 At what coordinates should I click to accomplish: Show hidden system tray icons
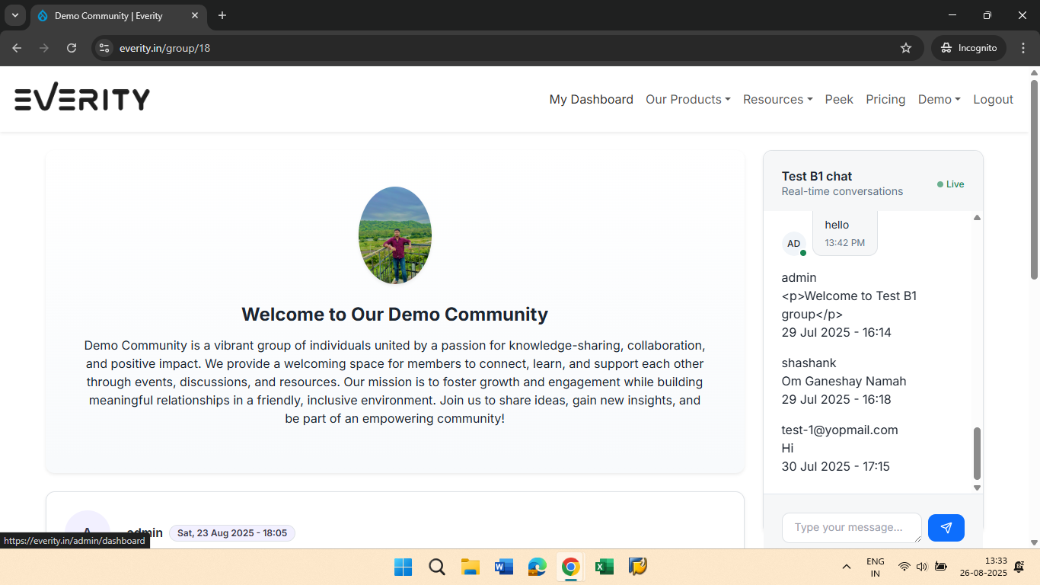pos(846,567)
